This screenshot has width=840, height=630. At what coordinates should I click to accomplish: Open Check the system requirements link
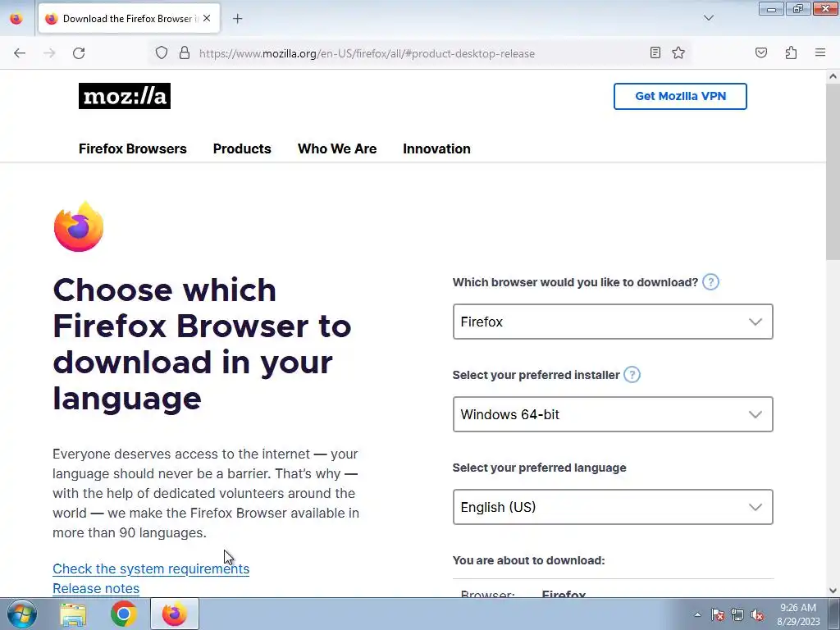pyautogui.click(x=151, y=568)
